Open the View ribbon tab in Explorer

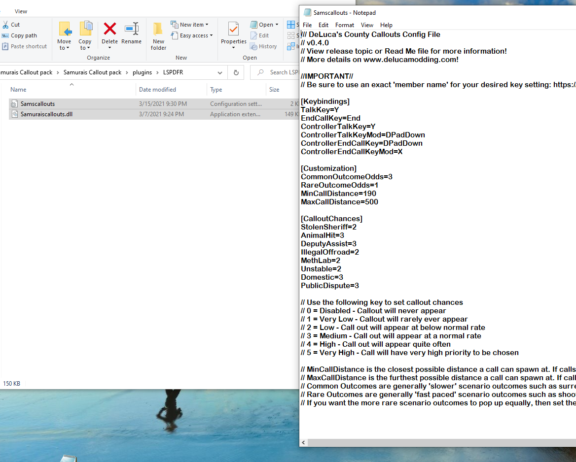(x=21, y=11)
